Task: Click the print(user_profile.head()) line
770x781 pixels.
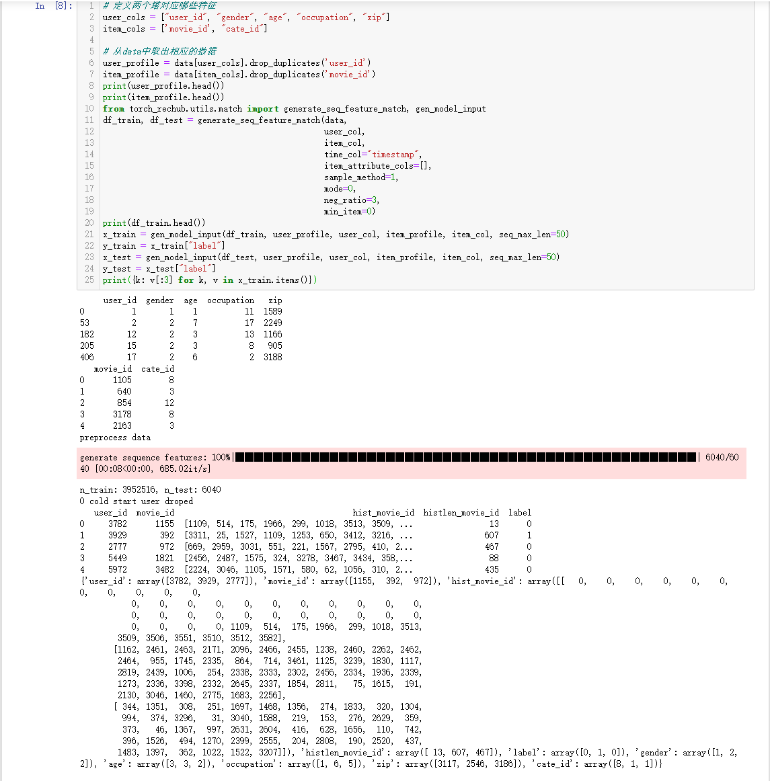Action: point(163,86)
